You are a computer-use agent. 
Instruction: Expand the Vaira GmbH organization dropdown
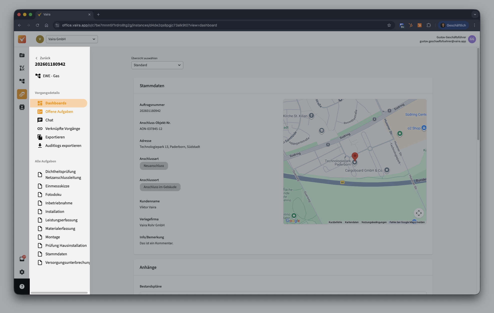point(72,39)
